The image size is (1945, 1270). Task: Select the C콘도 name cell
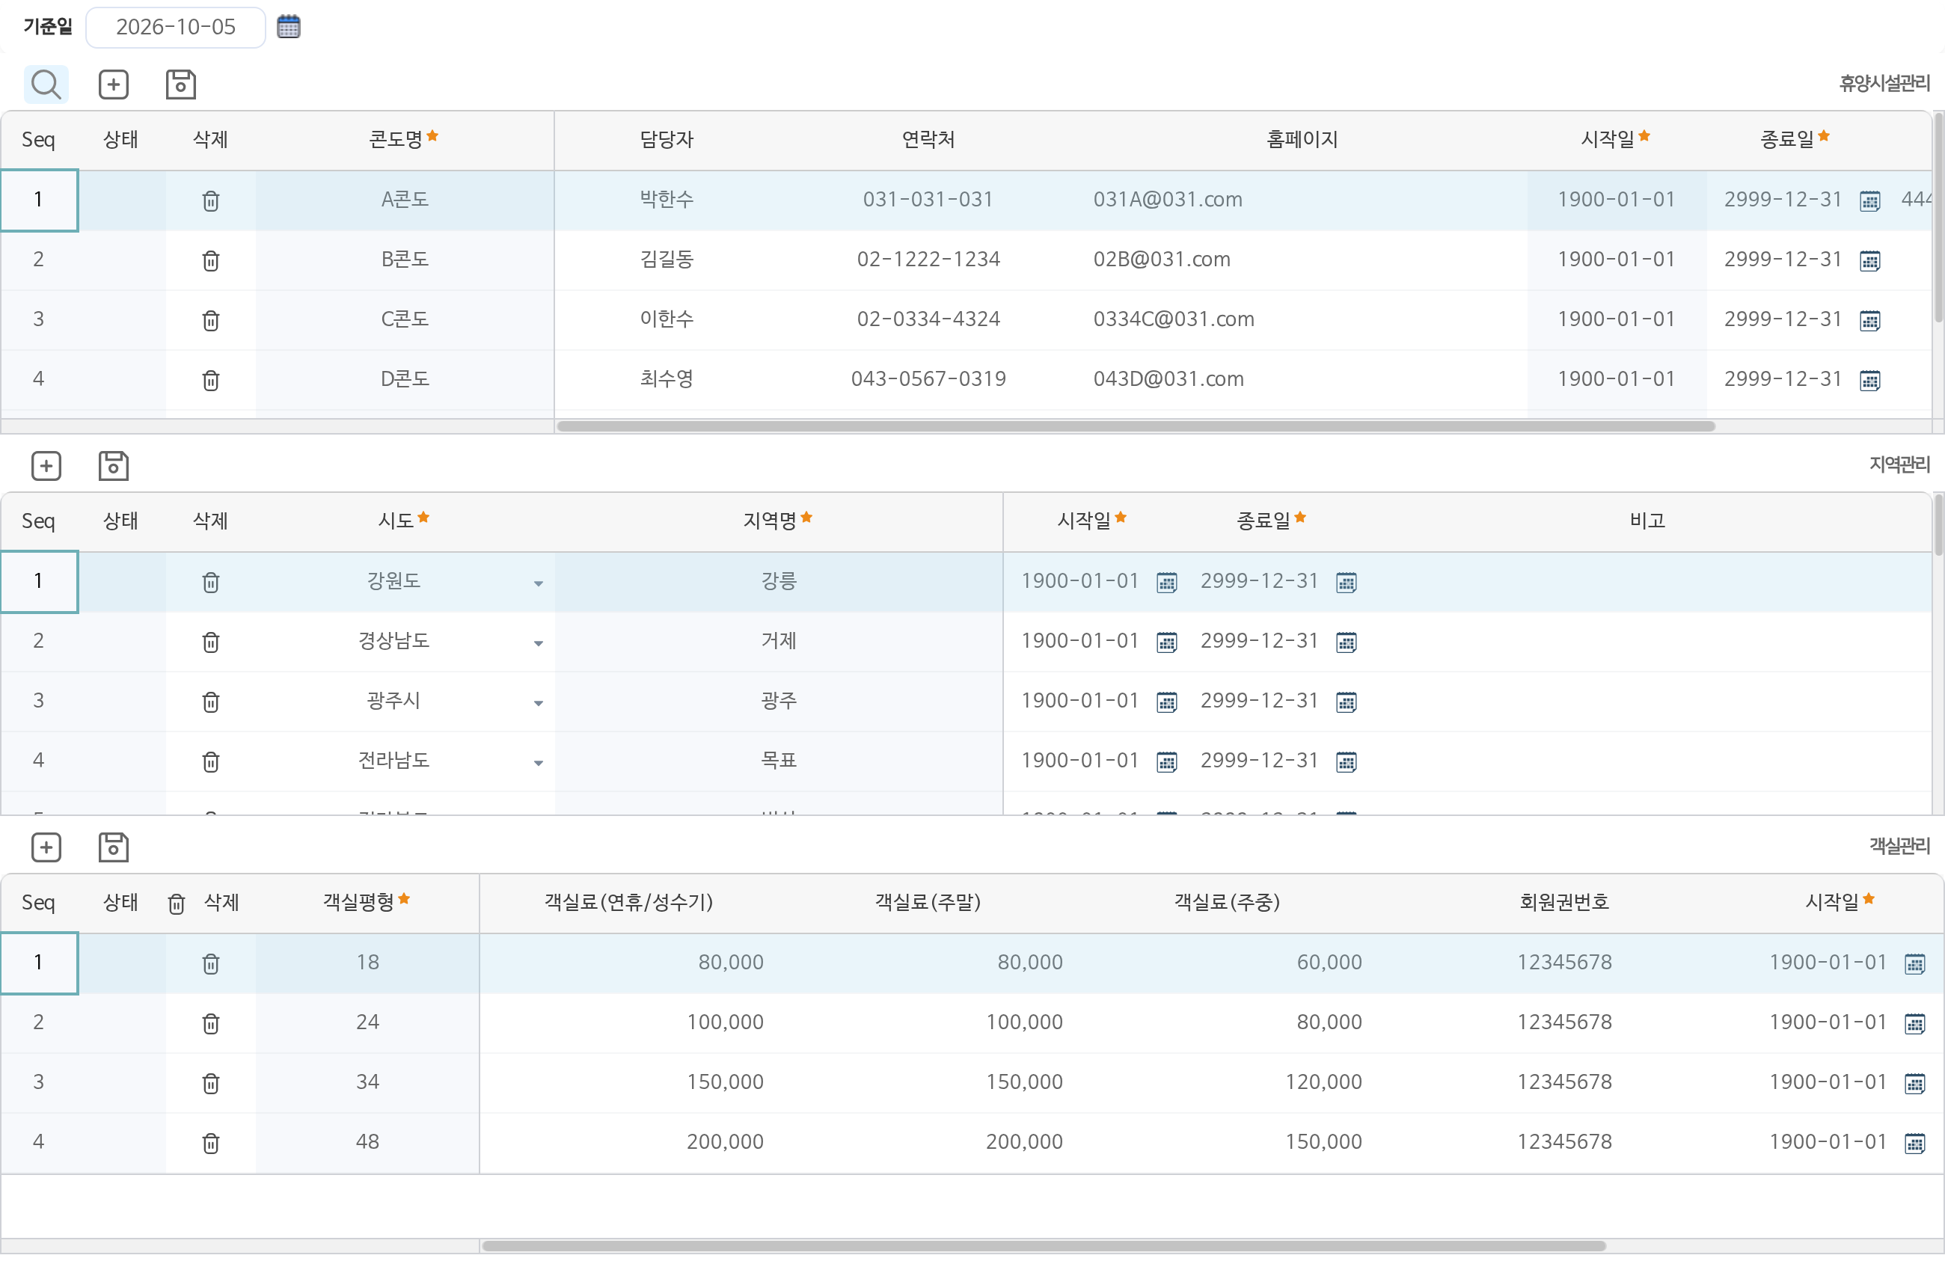click(x=405, y=319)
